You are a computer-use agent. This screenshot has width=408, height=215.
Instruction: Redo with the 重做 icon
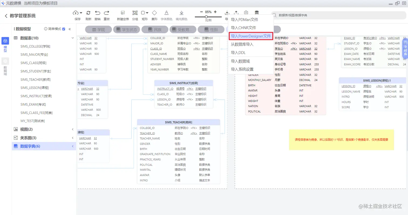pyautogui.click(x=107, y=13)
